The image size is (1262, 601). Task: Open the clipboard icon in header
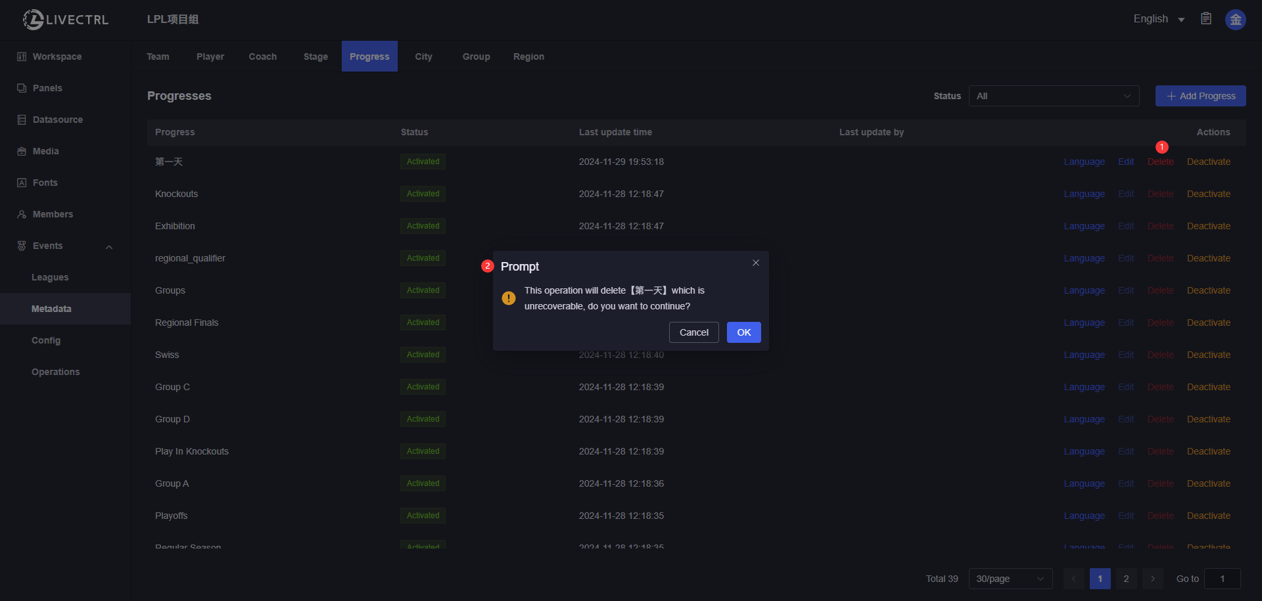point(1206,18)
